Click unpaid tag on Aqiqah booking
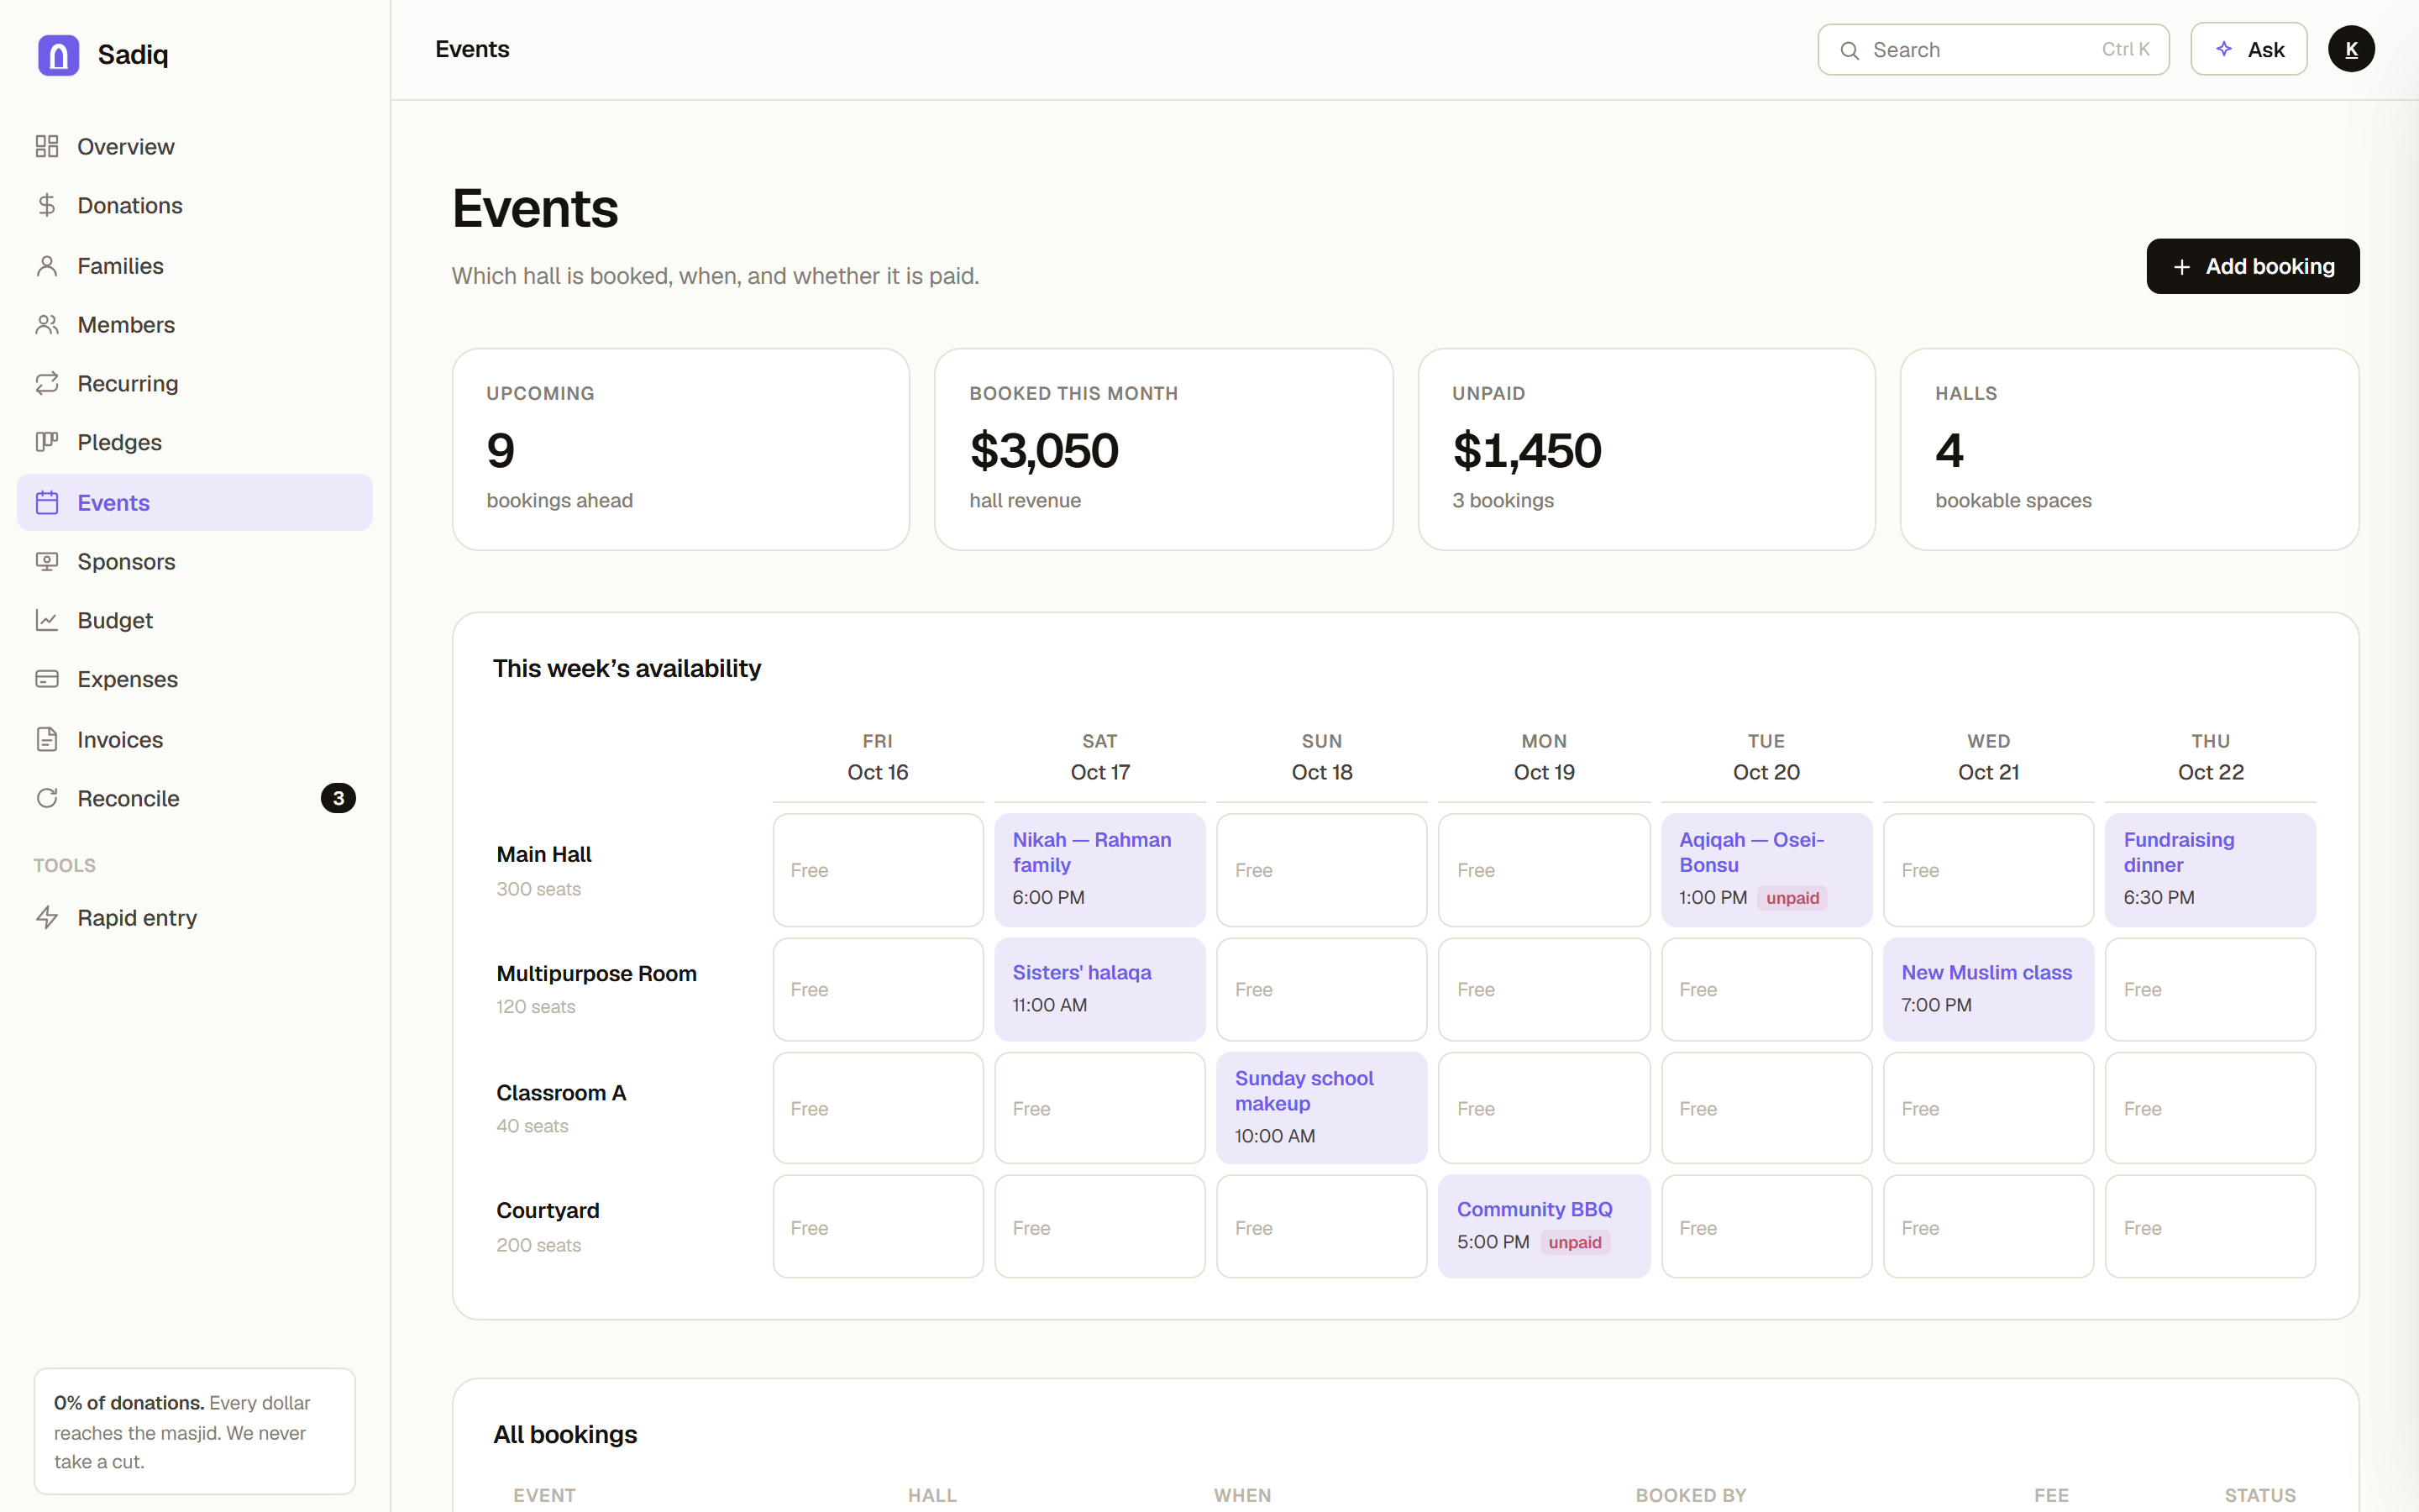The width and height of the screenshot is (2419, 1512). (x=1792, y=898)
